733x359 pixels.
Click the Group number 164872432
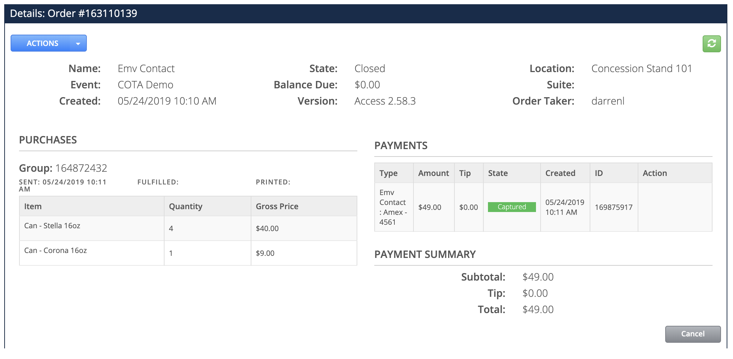(81, 168)
